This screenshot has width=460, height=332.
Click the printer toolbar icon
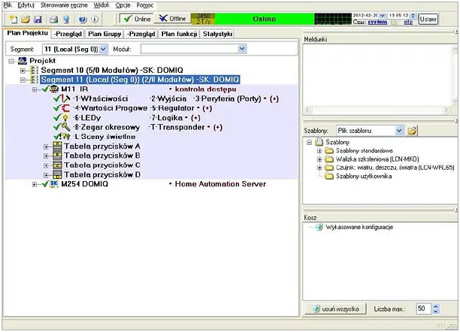pyautogui.click(x=53, y=19)
